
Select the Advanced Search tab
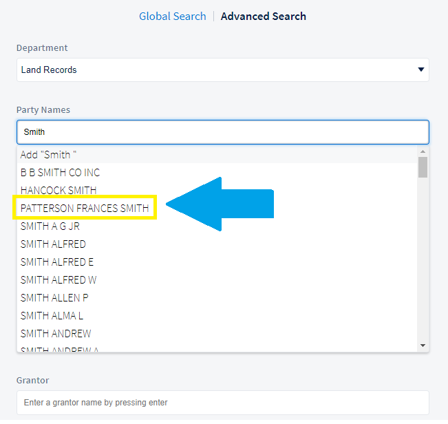coord(264,16)
